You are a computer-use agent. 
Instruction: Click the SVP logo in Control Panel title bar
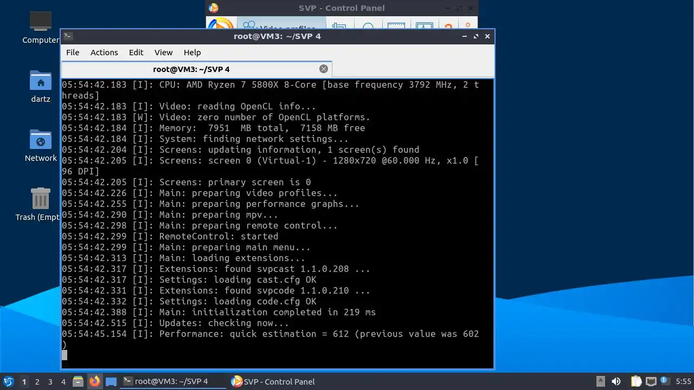(214, 8)
